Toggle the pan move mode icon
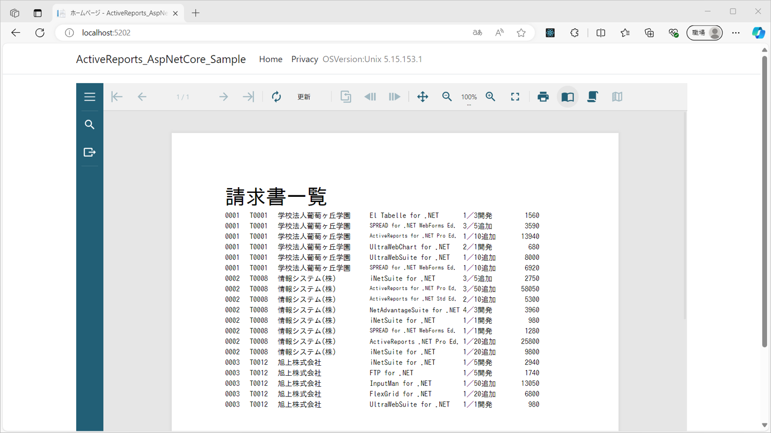Viewport: 771px width, 433px height. [423, 97]
